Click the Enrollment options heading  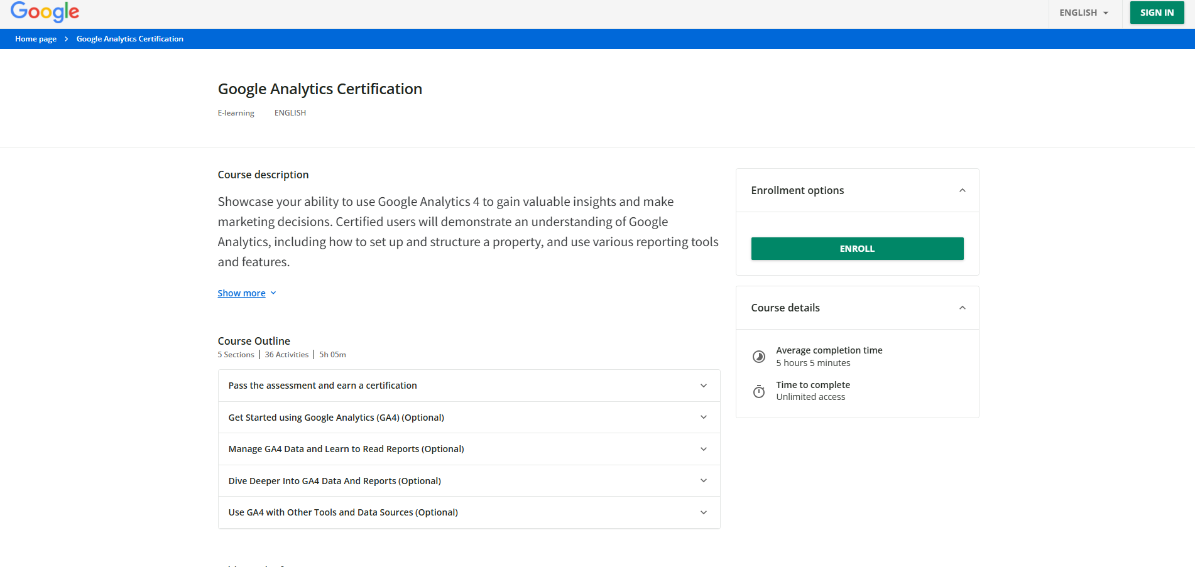click(x=797, y=190)
